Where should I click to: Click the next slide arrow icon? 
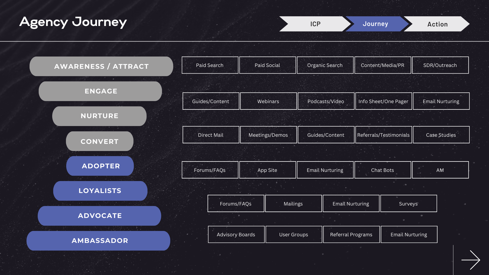(x=471, y=260)
